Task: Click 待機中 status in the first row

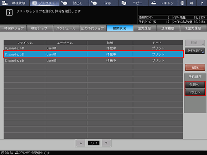Action: click(111, 48)
